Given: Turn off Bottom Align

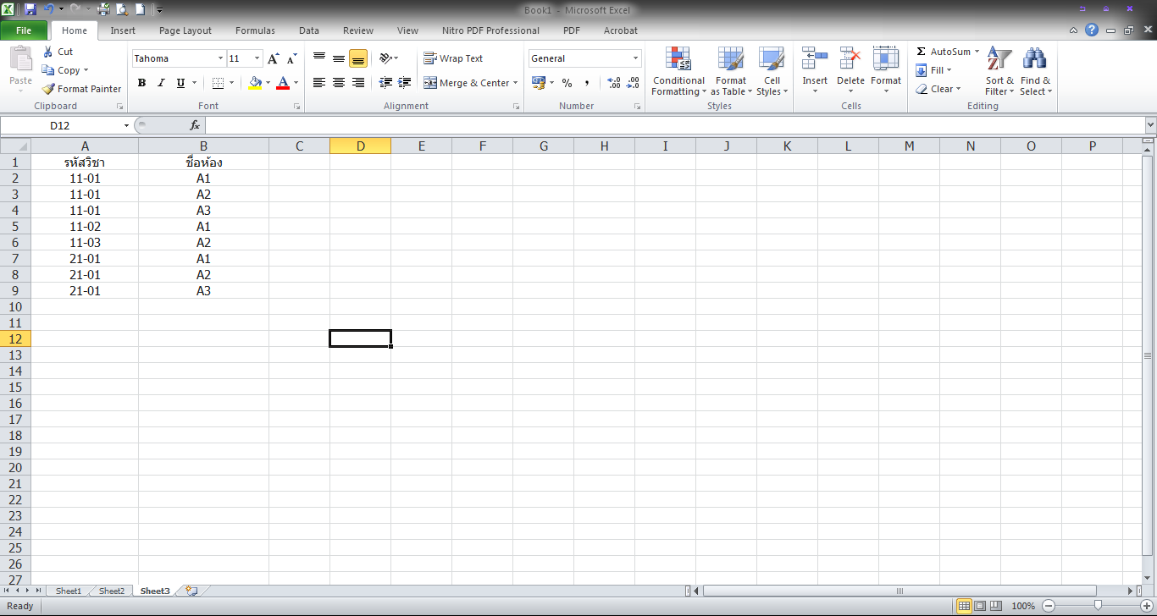Looking at the screenshot, I should pos(358,58).
